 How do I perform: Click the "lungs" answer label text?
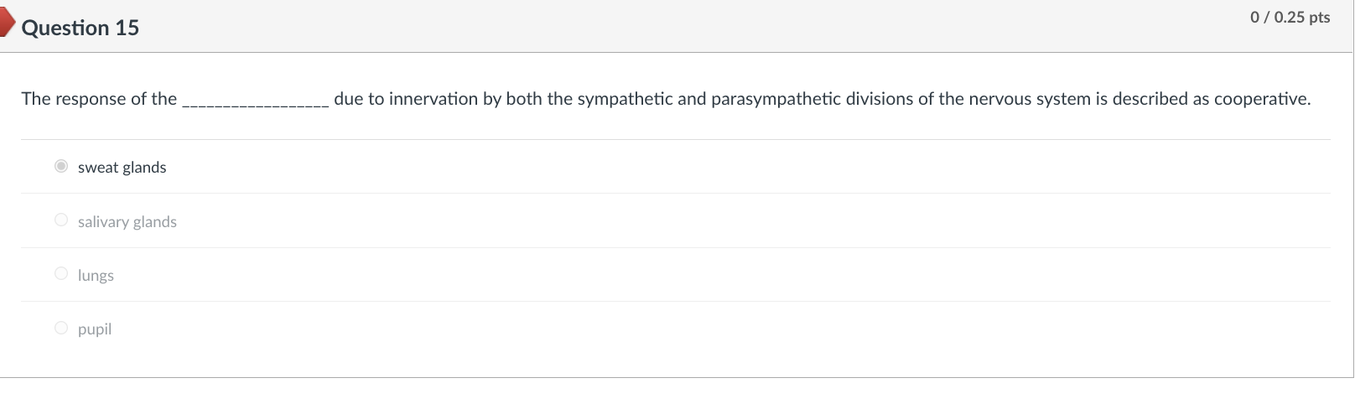point(96,276)
